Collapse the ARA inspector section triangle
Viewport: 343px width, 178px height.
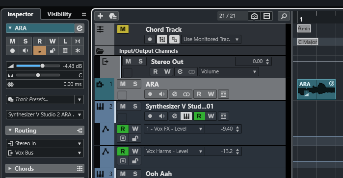tap(10, 28)
